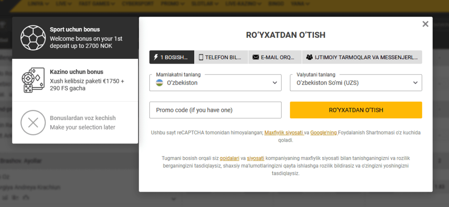Image resolution: width=449 pixels, height=207 pixels.
Task: Expand the Valyutani tanlang currency dropdown
Action: point(356,83)
